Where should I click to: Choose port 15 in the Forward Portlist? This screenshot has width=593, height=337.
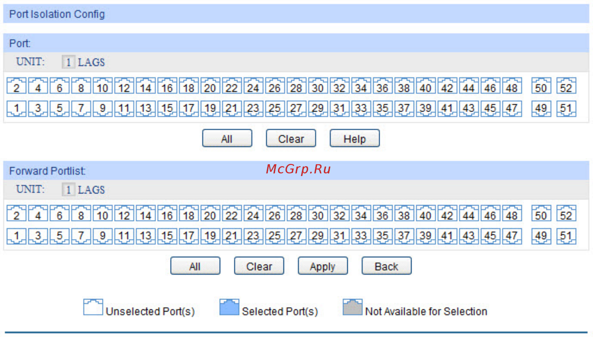(x=167, y=236)
